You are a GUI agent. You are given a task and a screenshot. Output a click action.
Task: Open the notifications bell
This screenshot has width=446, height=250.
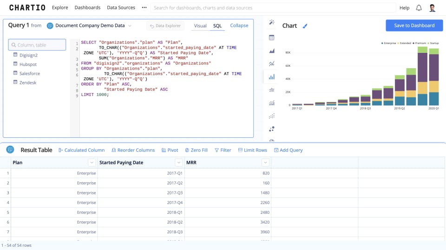(x=419, y=8)
